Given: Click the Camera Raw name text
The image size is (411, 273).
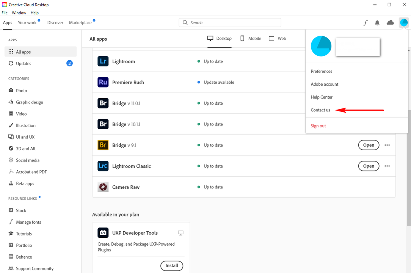Looking at the screenshot, I should click(126, 187).
